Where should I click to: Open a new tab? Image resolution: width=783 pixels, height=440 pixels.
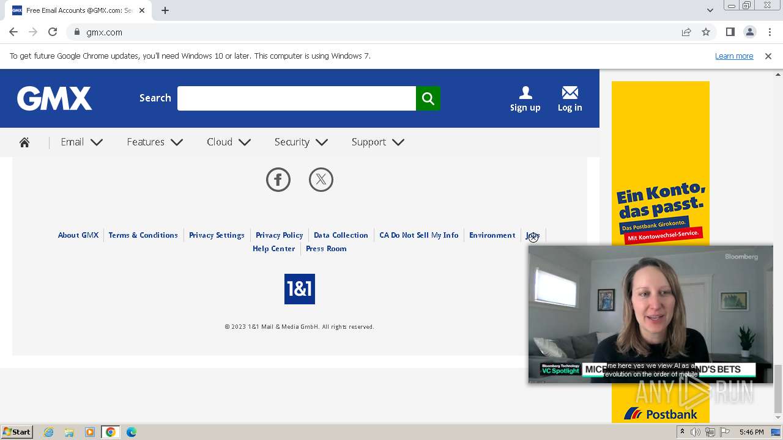165,10
